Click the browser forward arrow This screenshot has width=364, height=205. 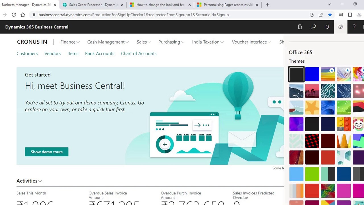[5, 15]
